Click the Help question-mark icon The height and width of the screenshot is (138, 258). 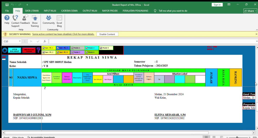point(7,18)
